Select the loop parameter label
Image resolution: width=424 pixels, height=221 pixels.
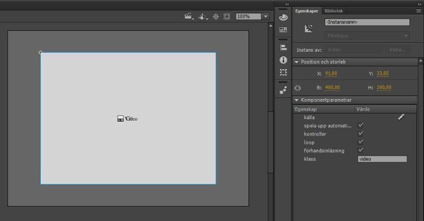click(309, 143)
